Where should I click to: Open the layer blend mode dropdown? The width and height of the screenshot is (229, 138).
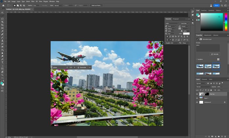click(x=202, y=87)
